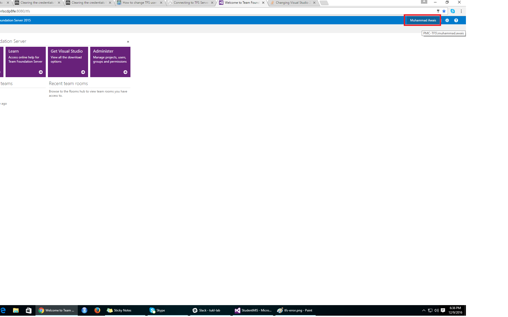Open the Chrome three-dot menu
508x317 pixels.
pos(461,11)
